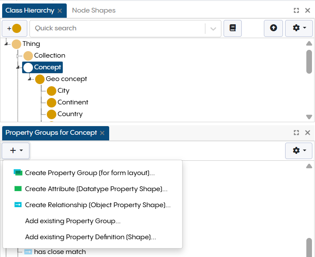Collapse the Thing root node

[6, 44]
